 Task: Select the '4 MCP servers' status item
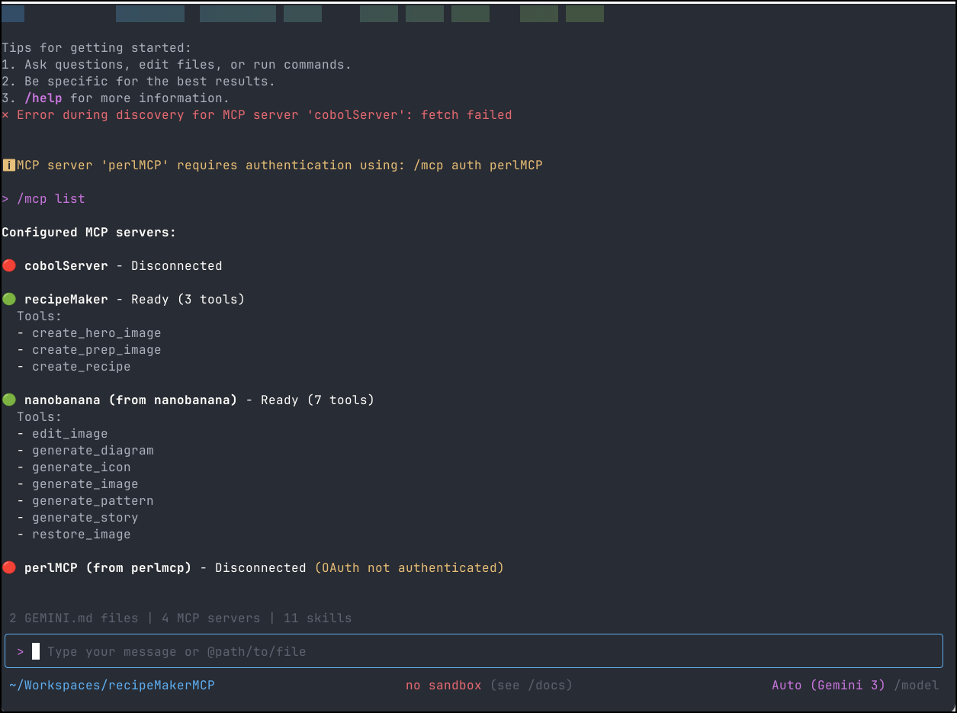(210, 618)
